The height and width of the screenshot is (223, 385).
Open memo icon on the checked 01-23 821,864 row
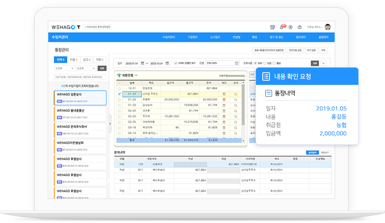[x=224, y=94]
